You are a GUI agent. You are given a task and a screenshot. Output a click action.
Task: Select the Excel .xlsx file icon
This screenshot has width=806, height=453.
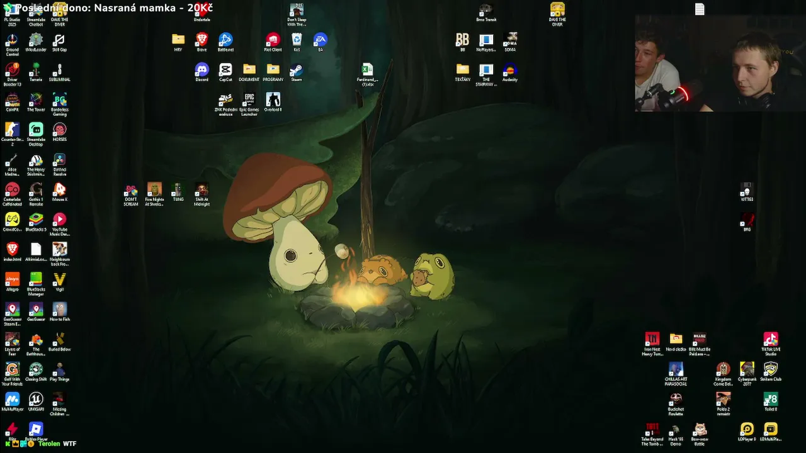click(367, 75)
